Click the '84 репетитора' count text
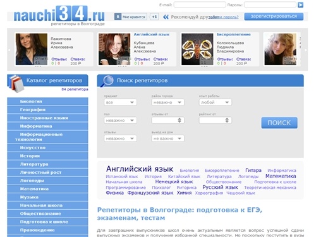 tap(75, 89)
